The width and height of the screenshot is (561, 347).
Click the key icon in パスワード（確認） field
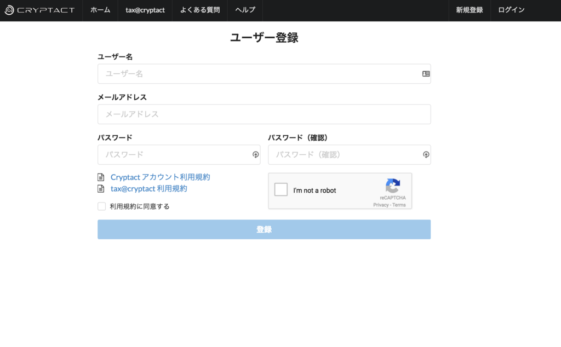click(x=426, y=154)
